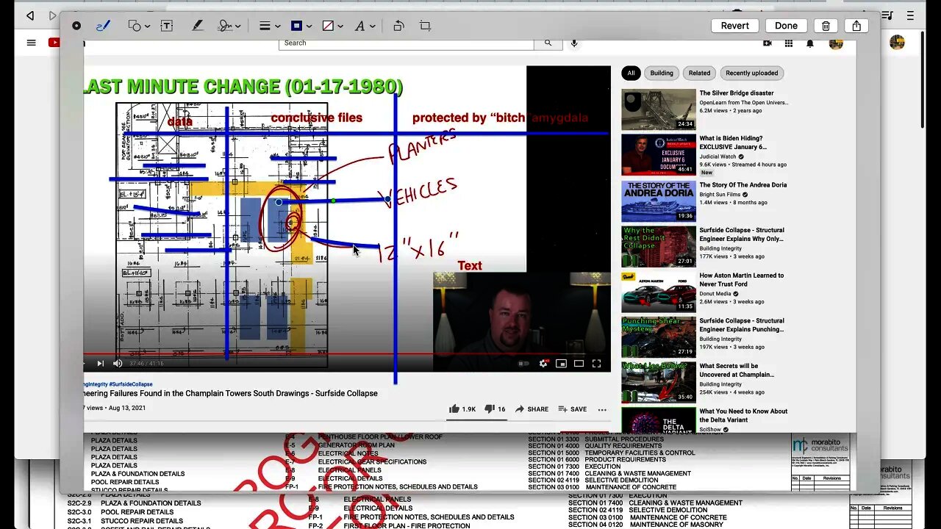941x529 pixels.
Task: Open the Border Color picker
Action: (x=301, y=26)
